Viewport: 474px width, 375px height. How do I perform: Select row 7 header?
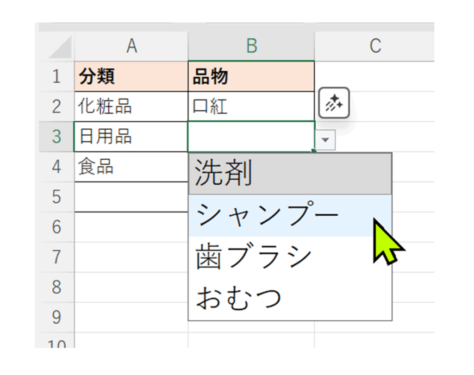pyautogui.click(x=56, y=257)
